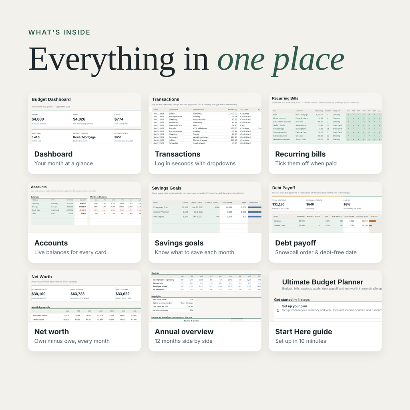The height and width of the screenshot is (410, 410).
Task: Click the "Dashboard" card title
Action: click(53, 154)
